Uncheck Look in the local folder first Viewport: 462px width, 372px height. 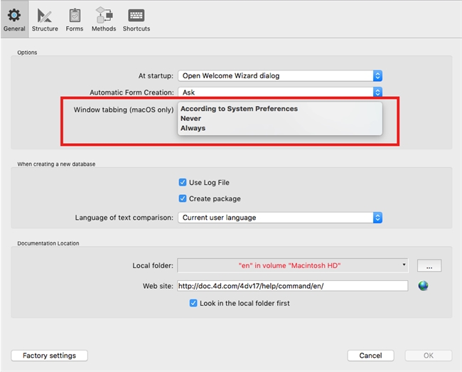tap(193, 303)
